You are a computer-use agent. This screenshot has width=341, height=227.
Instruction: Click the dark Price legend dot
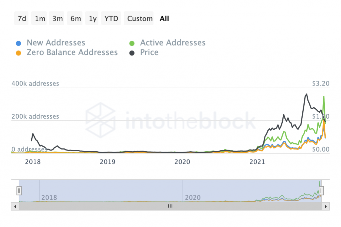132,53
